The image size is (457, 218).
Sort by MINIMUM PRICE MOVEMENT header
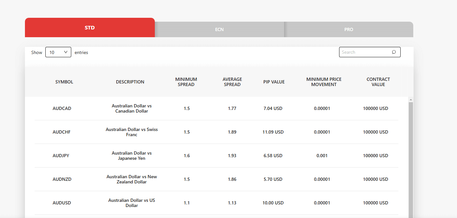click(x=324, y=82)
